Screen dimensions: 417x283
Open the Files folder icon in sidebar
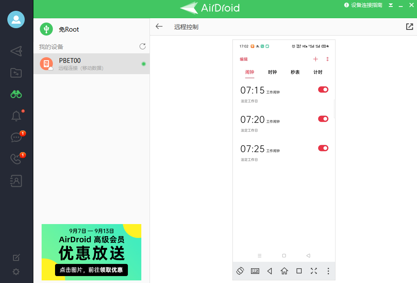coord(16,73)
